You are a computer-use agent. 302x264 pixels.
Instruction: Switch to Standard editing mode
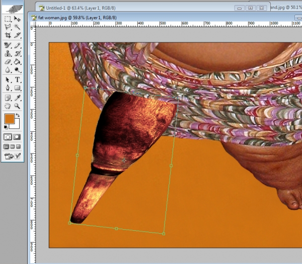tap(8, 137)
